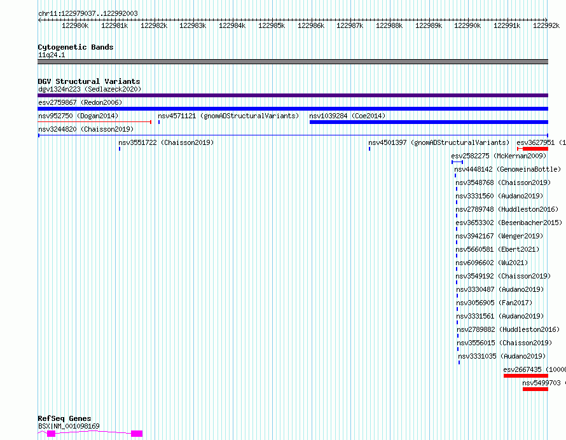Image resolution: width=566 pixels, height=440 pixels.
Task: Click the esv3653302 (Besenbacher2015) label
Action: (509, 223)
